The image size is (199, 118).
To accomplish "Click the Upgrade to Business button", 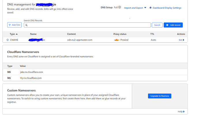I will (159, 96).
